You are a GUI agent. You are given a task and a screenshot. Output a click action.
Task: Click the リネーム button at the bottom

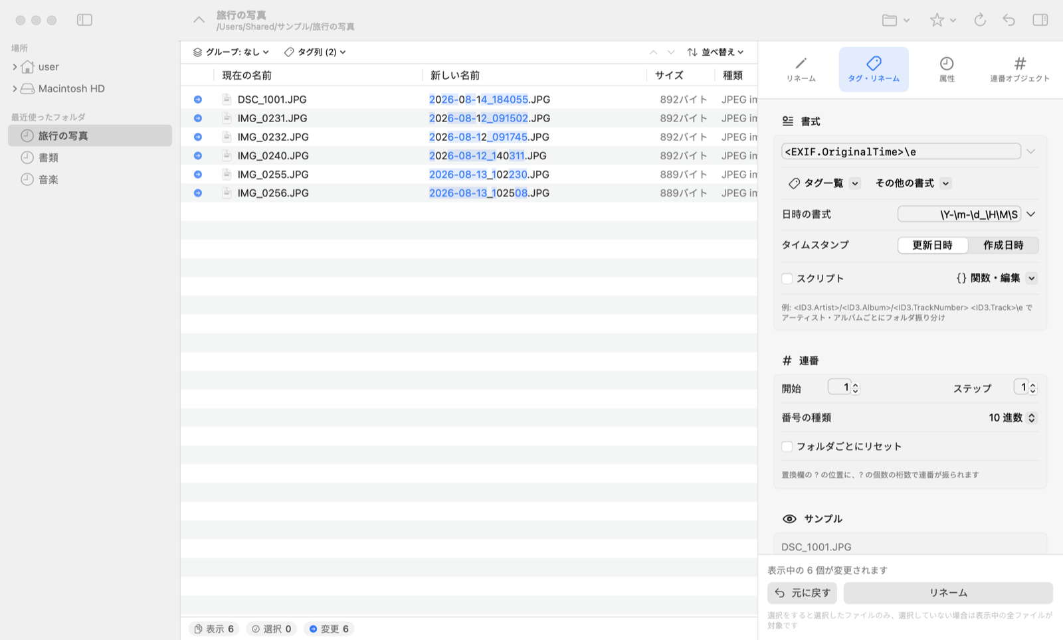pos(948,593)
